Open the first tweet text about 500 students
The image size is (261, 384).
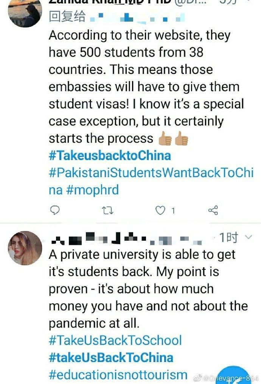tap(146, 87)
